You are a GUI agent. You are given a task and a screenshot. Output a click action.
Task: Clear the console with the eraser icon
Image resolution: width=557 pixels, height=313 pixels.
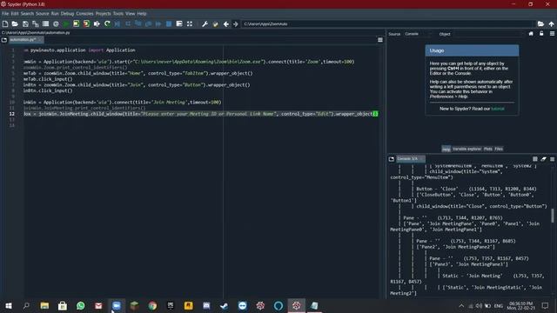pyautogui.click(x=543, y=159)
